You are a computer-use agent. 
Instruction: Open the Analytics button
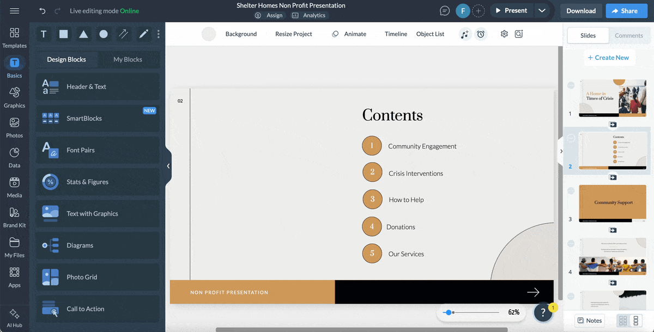(309, 15)
